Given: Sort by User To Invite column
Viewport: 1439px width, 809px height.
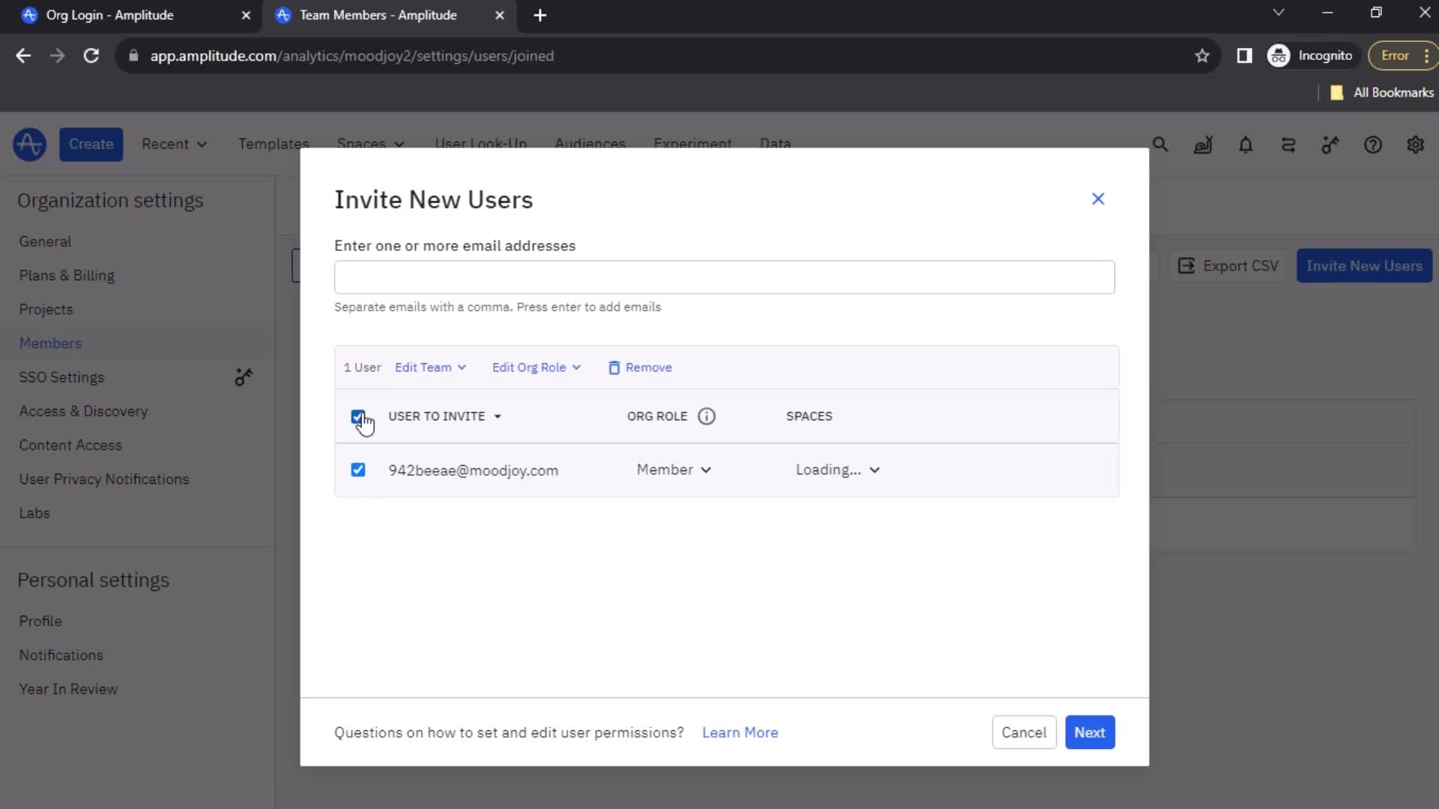Looking at the screenshot, I should pos(444,416).
